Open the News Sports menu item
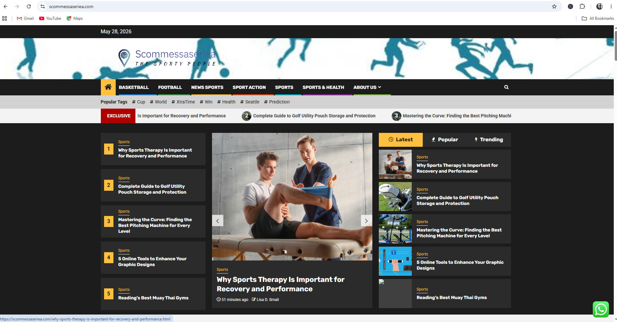Viewport: 617px width, 322px height. [207, 87]
